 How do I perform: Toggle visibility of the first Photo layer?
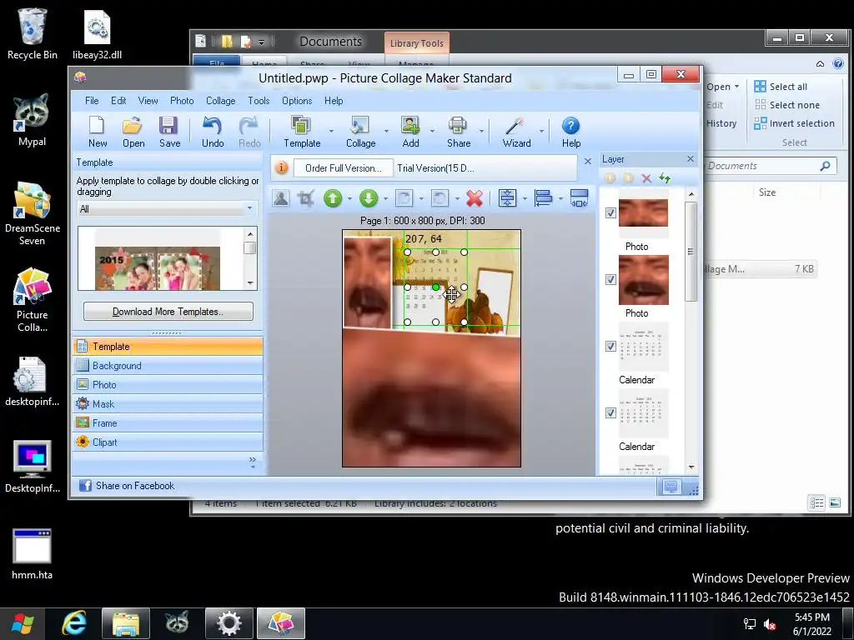610,212
